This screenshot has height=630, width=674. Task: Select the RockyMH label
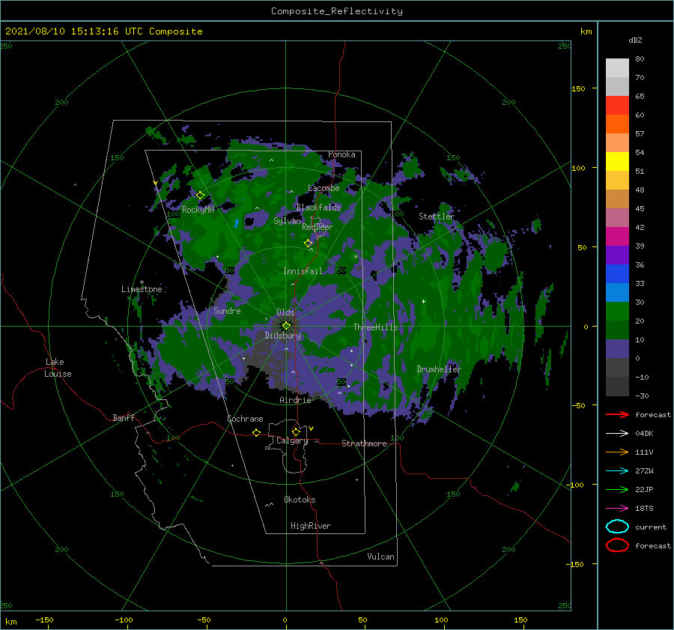[198, 210]
